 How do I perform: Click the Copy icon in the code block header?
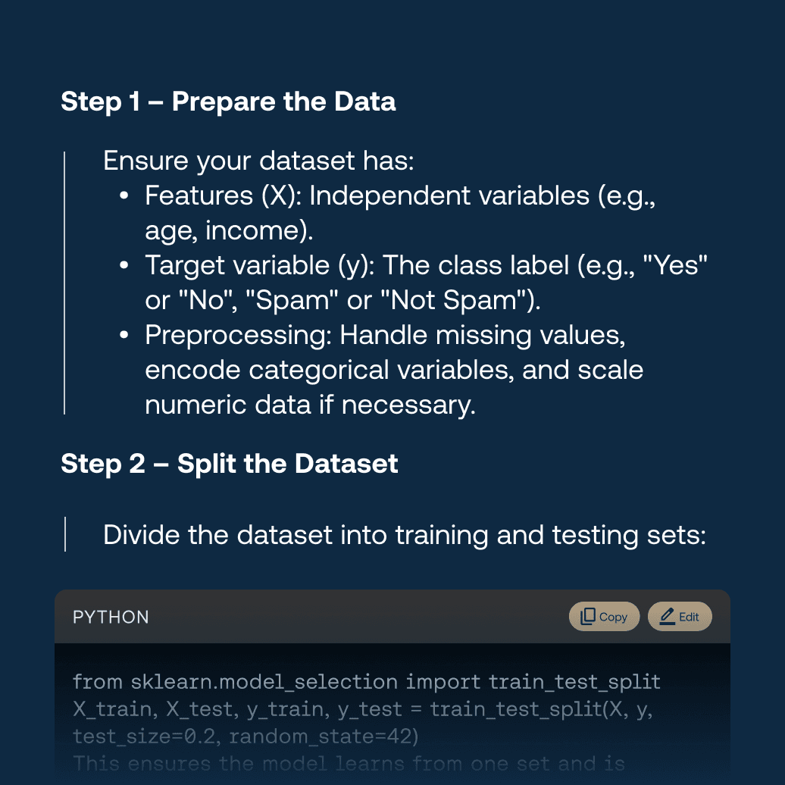pos(588,616)
